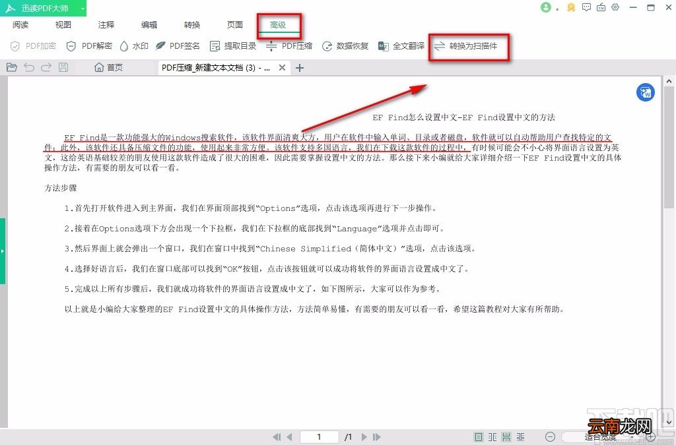
Task: Switch to the 页面 tab
Action: click(x=235, y=24)
